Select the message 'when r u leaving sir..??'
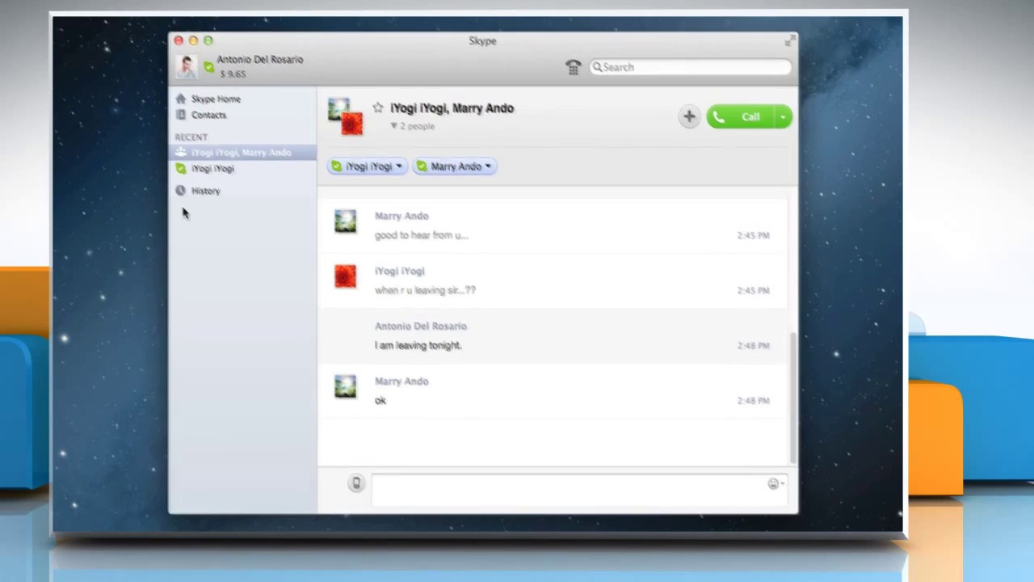 (x=425, y=290)
